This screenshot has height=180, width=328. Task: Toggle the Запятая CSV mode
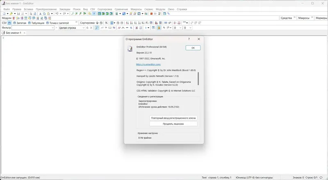20,23
